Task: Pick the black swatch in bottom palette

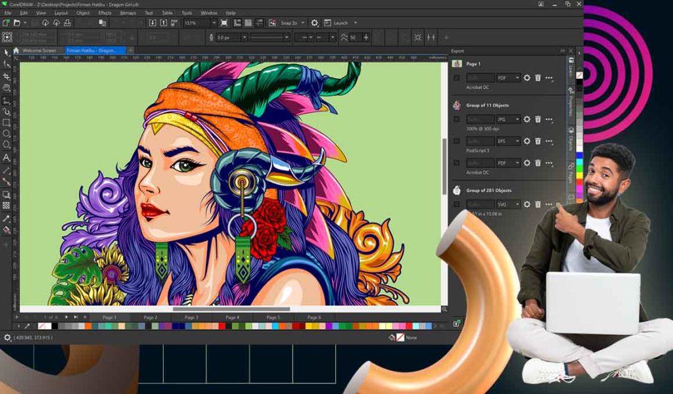Action: point(55,326)
